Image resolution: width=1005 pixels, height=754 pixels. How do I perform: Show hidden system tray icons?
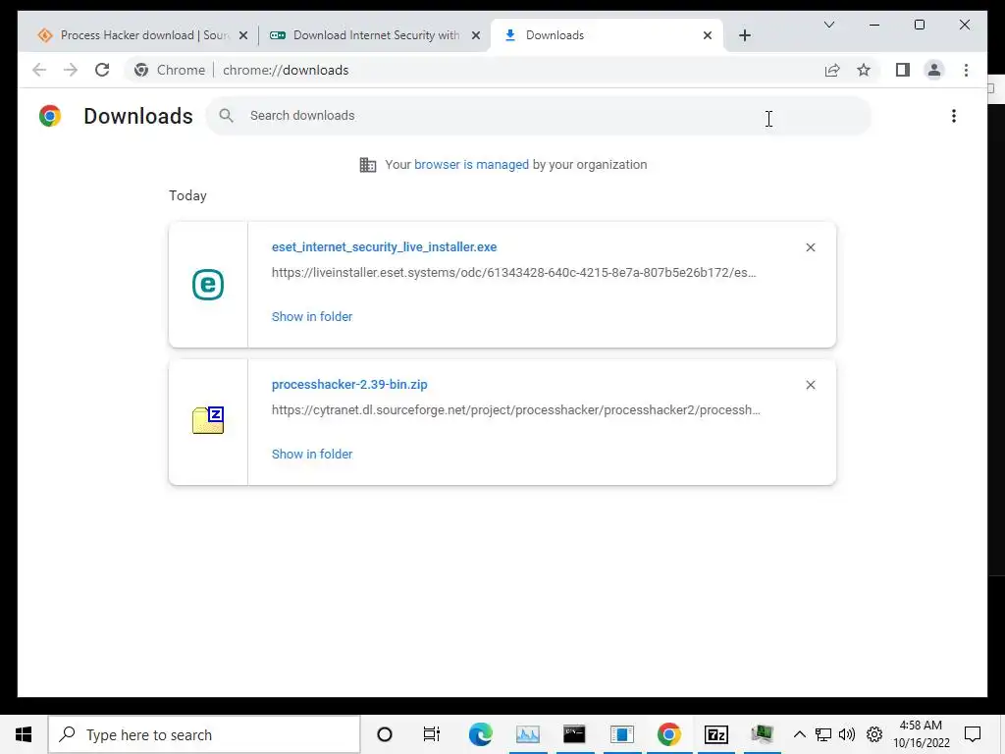pos(799,734)
